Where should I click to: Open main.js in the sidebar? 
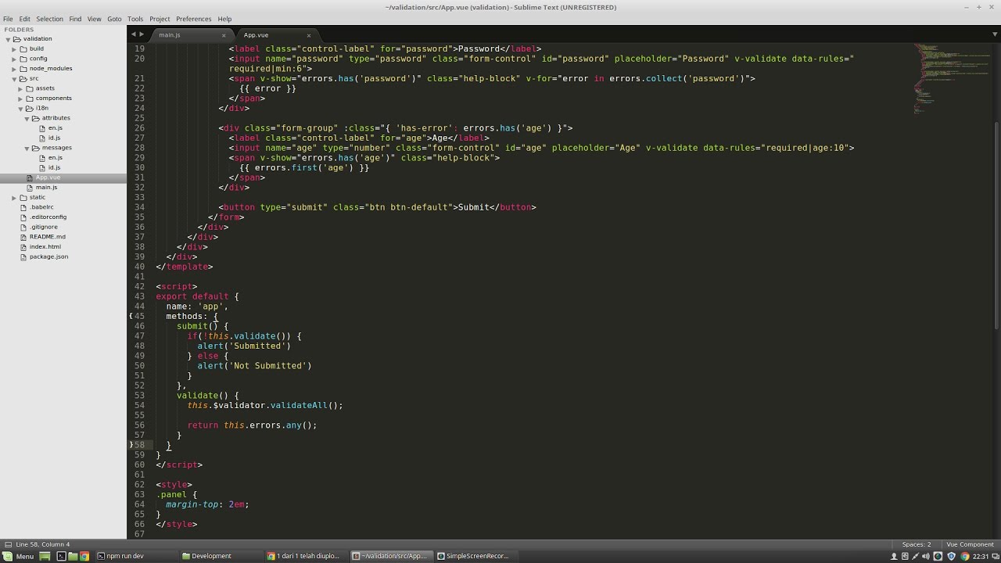(x=46, y=187)
